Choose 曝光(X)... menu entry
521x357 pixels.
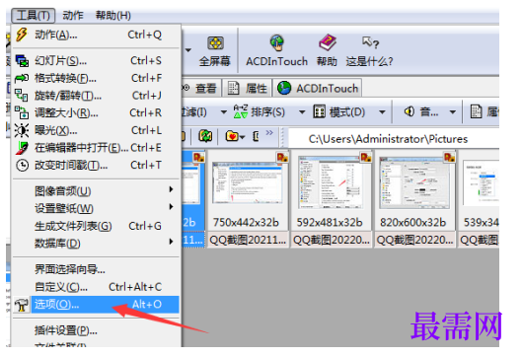[x=96, y=130]
